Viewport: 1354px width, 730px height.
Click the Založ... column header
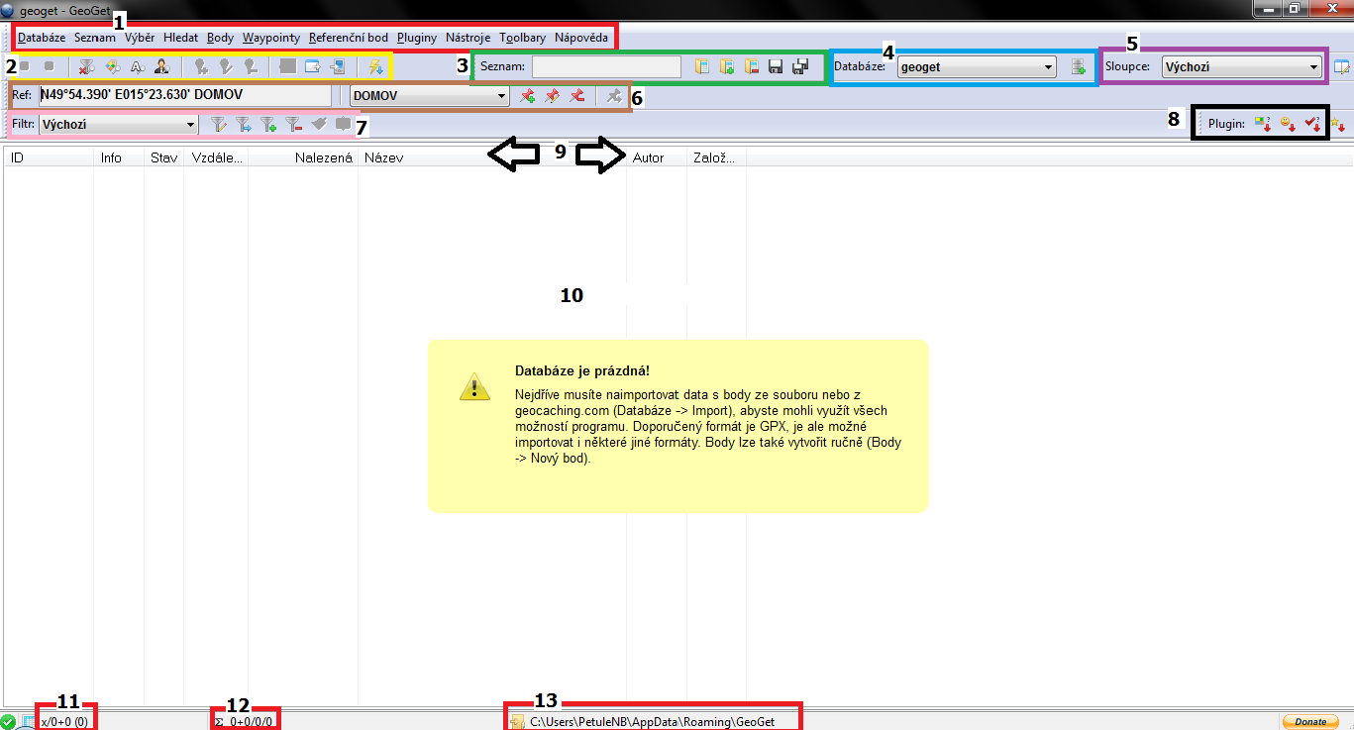pos(717,157)
